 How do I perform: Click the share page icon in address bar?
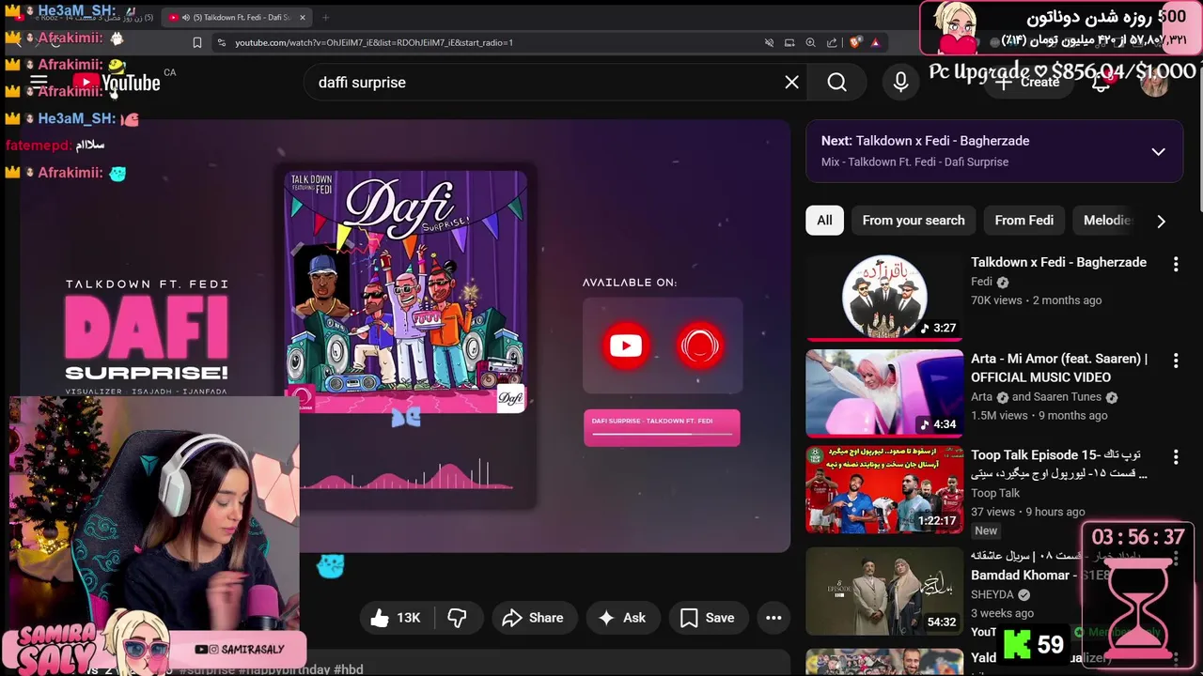click(832, 42)
